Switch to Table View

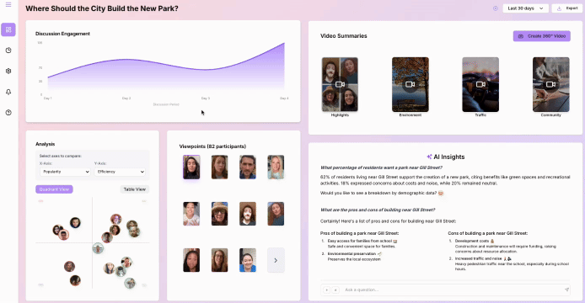click(135, 189)
